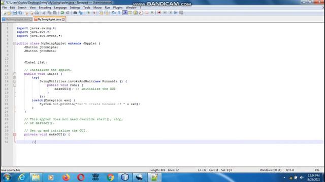Click the Replace toolbar icon
This screenshot has height=182, width=325.
click(81, 13)
